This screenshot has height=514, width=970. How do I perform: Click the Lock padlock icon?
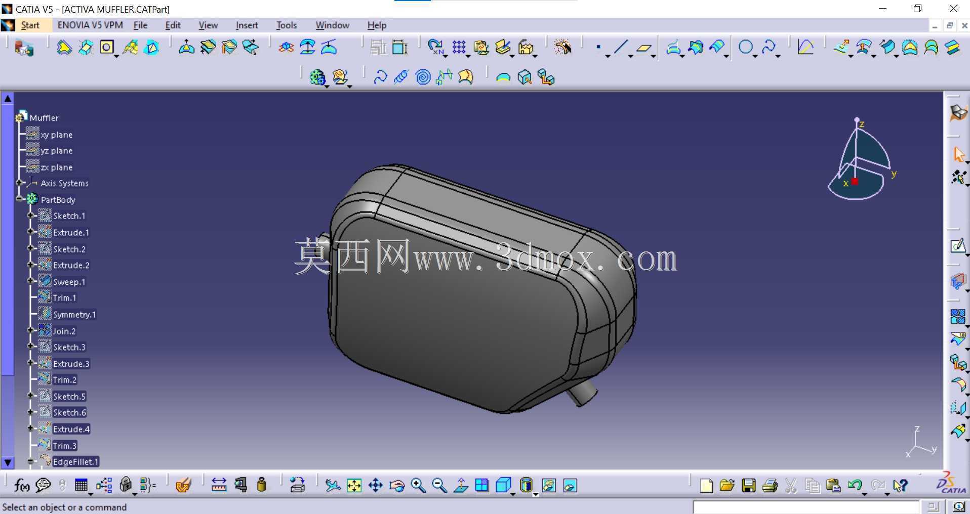[126, 485]
